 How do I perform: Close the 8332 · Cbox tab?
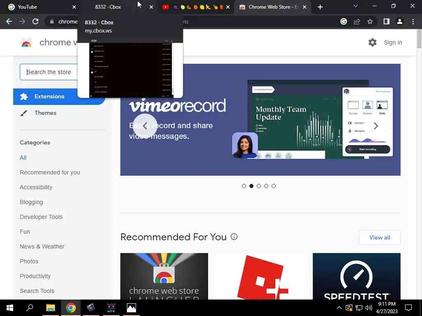click(151, 7)
